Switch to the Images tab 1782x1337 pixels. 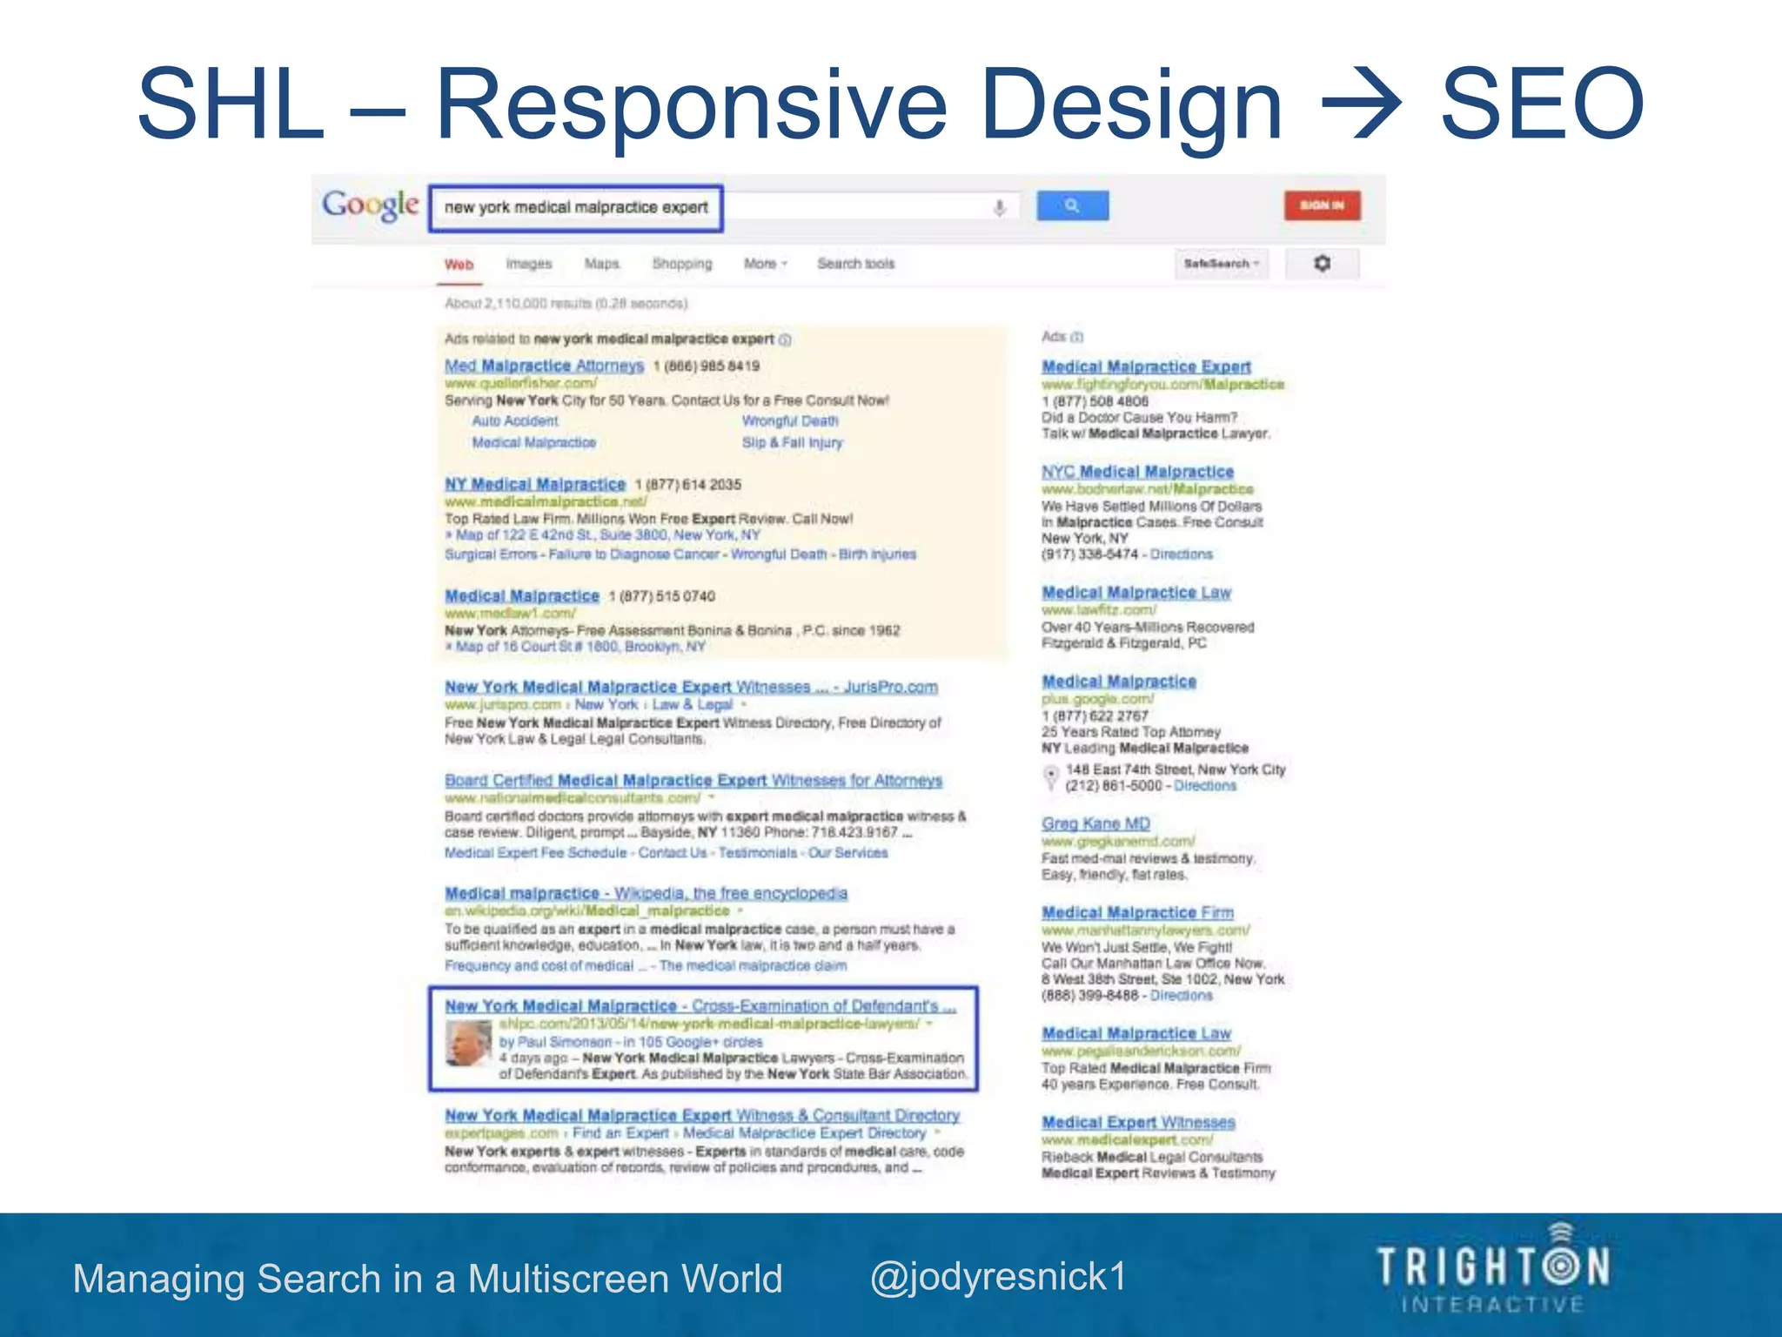[529, 264]
